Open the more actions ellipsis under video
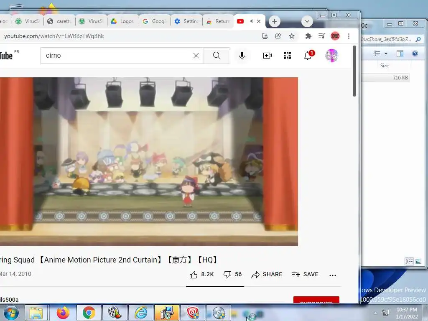Image resolution: width=428 pixels, height=321 pixels. 332,275
